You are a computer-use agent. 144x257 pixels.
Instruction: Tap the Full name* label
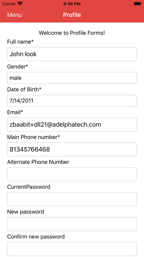(x=20, y=42)
